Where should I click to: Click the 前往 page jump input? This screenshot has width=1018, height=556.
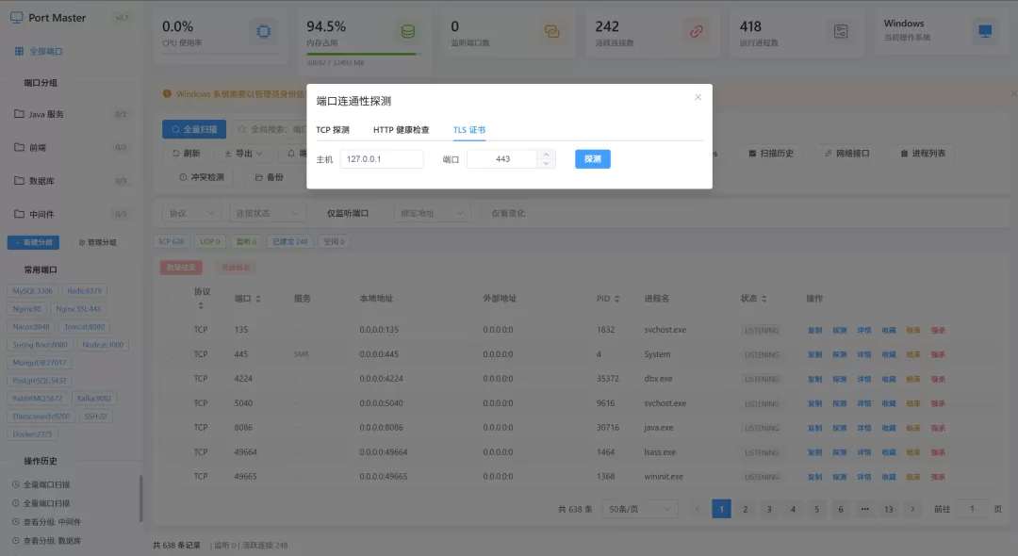point(972,509)
